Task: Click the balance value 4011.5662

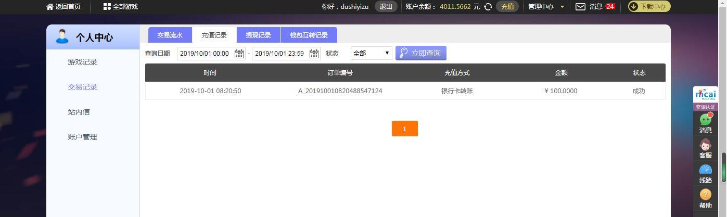Action: click(455, 7)
